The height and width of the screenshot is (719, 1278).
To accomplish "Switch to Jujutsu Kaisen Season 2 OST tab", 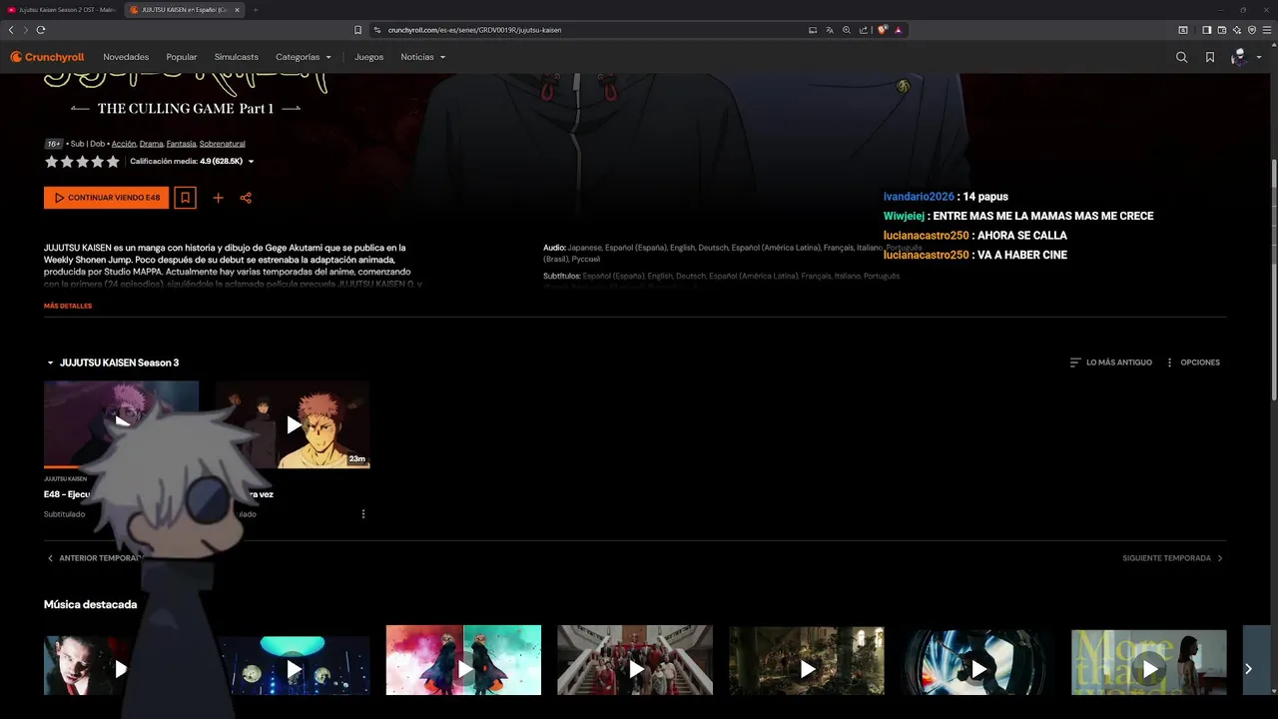I will tap(60, 10).
